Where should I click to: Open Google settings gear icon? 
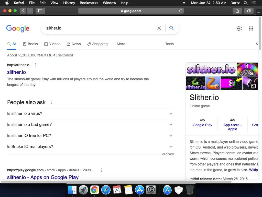[x=239, y=28]
